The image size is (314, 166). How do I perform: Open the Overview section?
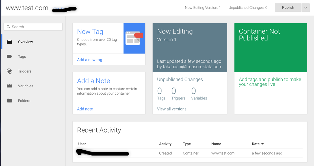[x=25, y=42]
